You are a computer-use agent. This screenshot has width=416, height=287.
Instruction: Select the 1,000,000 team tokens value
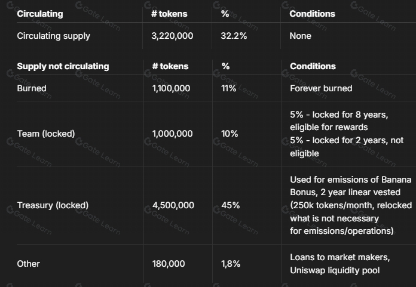[x=173, y=134]
